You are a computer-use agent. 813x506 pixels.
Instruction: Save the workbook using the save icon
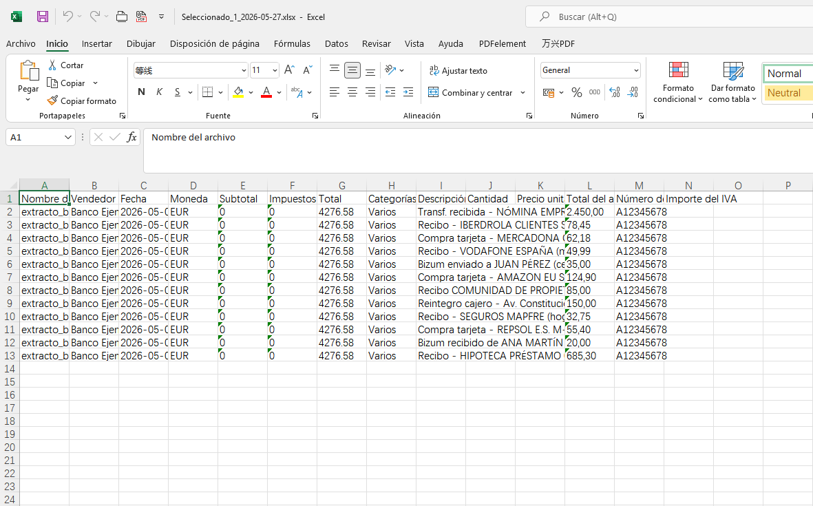tap(43, 17)
